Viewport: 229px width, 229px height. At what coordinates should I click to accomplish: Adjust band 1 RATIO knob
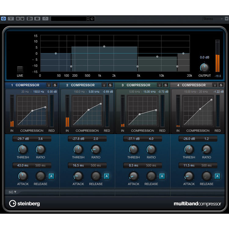pyautogui.click(x=40, y=149)
